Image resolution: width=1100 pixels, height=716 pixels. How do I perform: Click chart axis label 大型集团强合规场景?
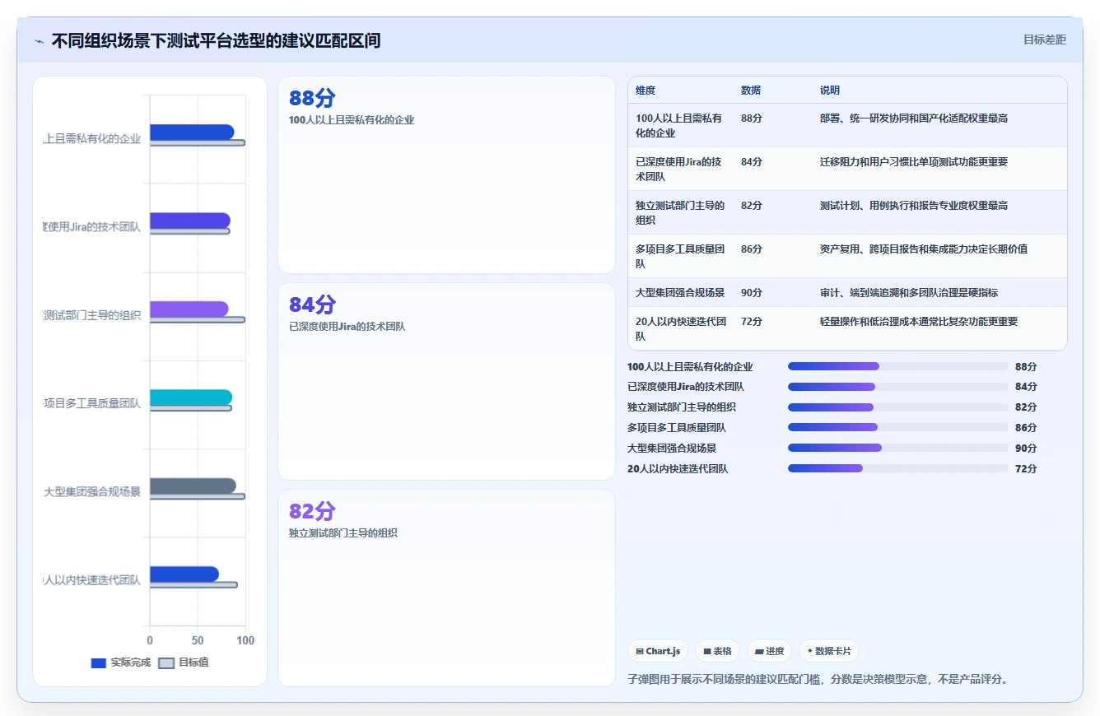(92, 492)
